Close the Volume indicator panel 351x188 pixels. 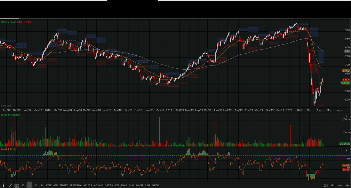[346, 116]
